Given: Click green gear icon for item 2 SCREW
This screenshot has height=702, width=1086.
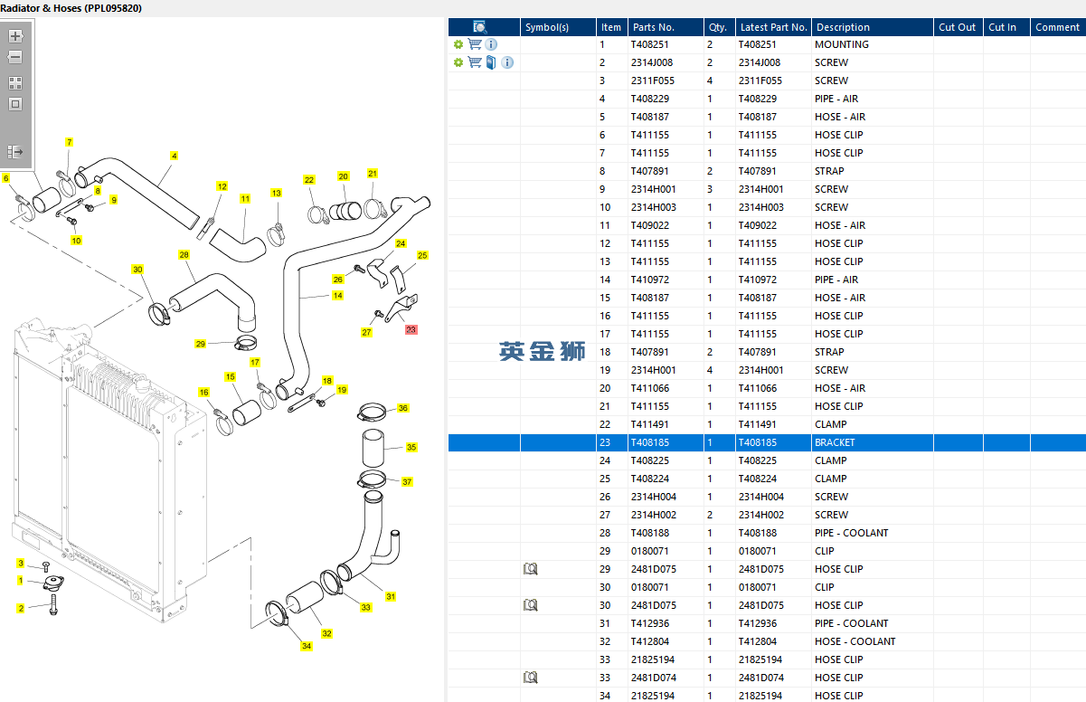Looking at the screenshot, I should tap(458, 62).
